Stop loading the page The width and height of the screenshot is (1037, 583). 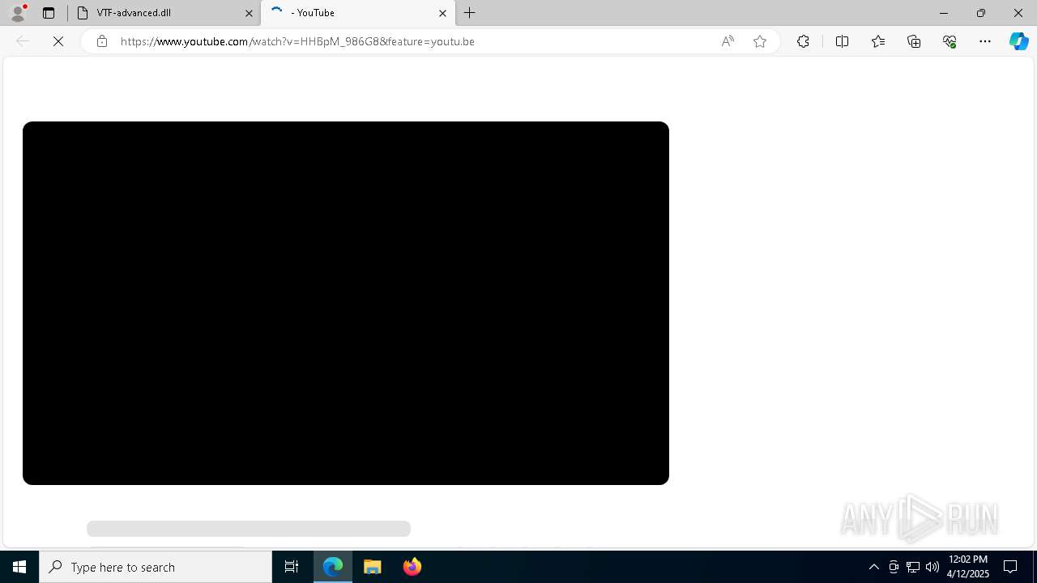pos(58,41)
